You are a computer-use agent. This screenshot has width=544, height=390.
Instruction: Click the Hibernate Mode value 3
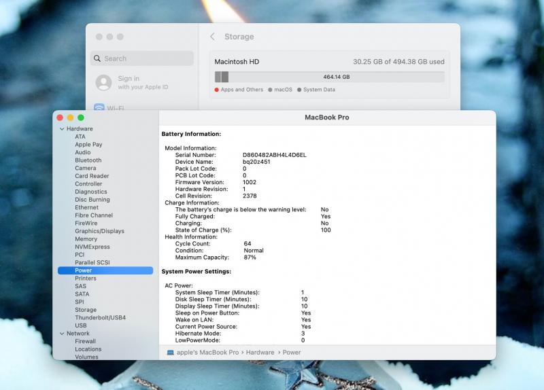pyautogui.click(x=303, y=334)
